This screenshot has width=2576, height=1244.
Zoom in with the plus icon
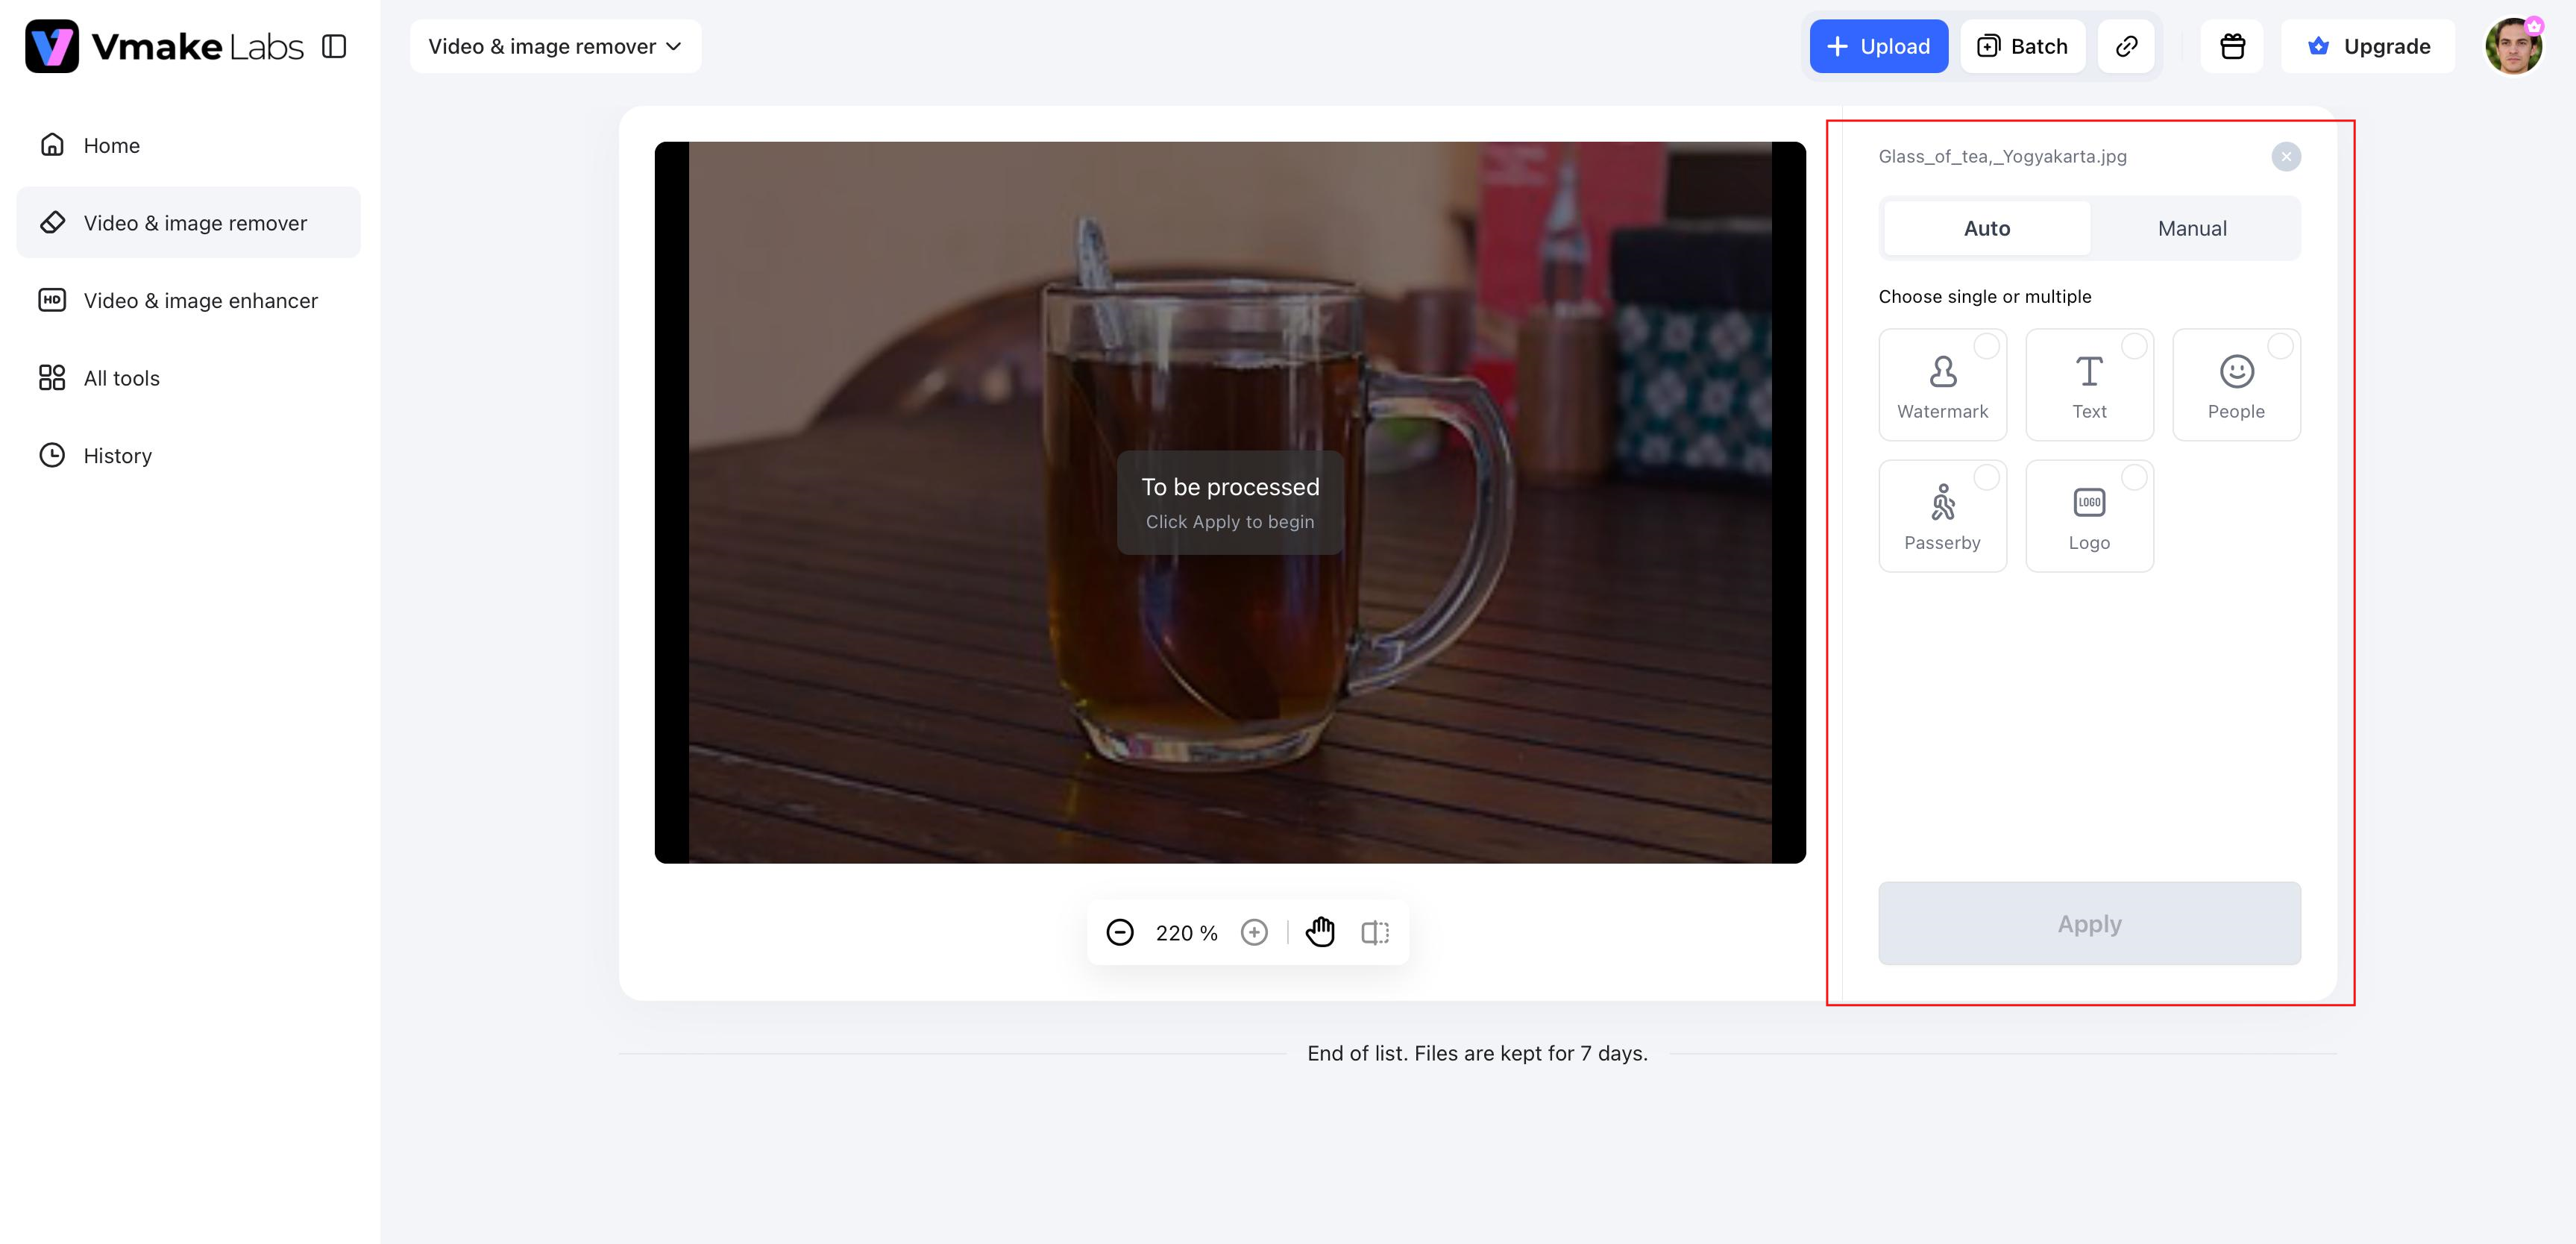1254,932
